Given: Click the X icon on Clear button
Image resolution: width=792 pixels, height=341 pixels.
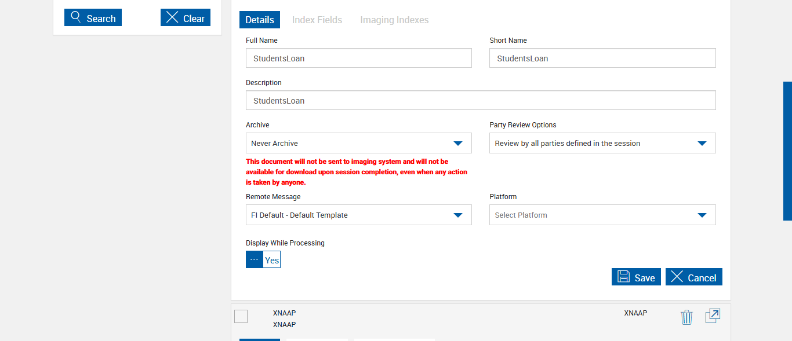Looking at the screenshot, I should 172,17.
